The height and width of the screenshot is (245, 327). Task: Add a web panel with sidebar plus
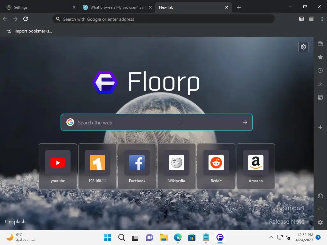320,127
